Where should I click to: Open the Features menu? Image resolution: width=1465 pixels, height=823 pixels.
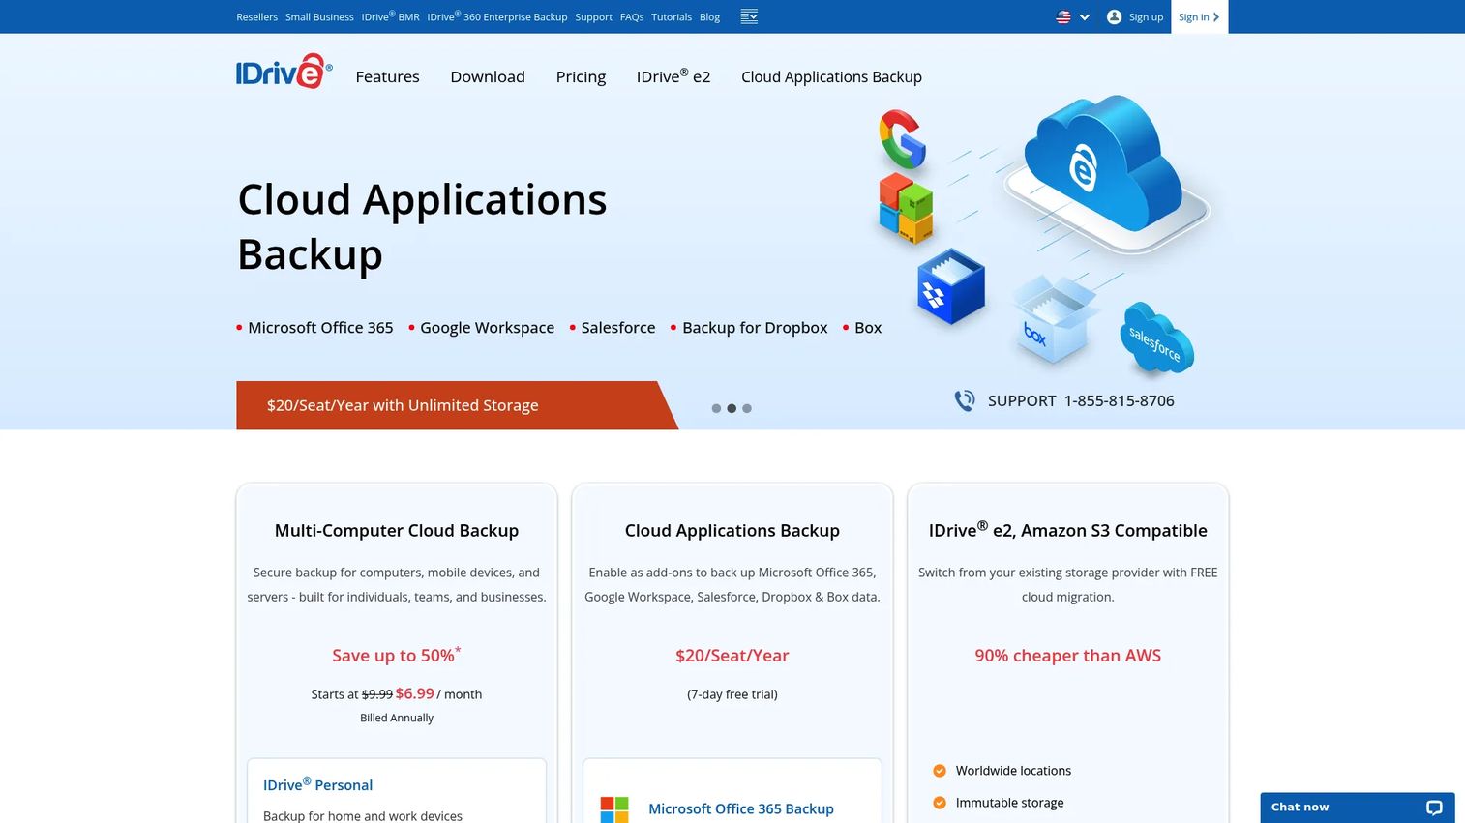(387, 76)
